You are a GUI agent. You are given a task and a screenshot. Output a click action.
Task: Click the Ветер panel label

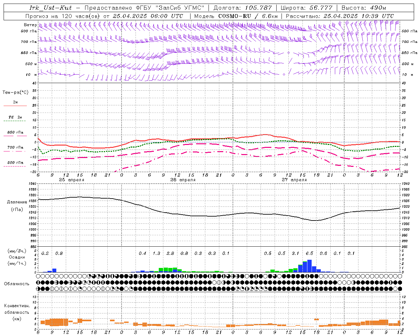[30, 25]
